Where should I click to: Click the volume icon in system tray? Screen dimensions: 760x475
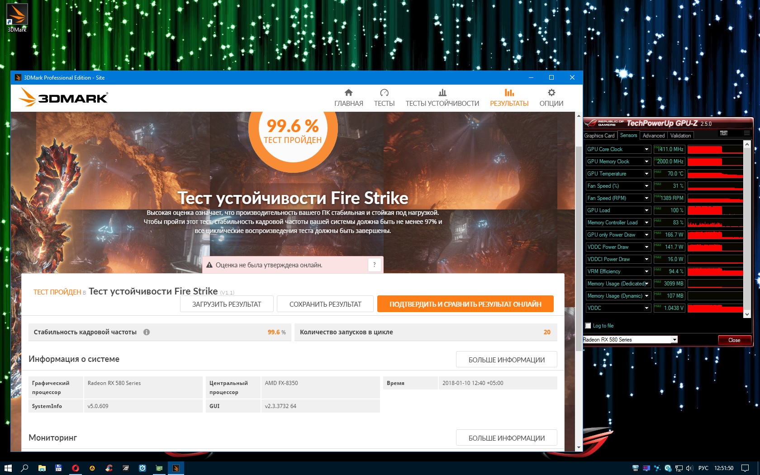pos(689,468)
